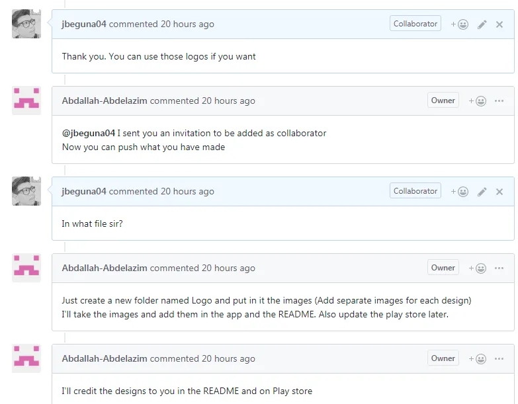Open Abdallah-Abdelazim profile from invitation comment
The height and width of the screenshot is (404, 518).
(x=105, y=101)
